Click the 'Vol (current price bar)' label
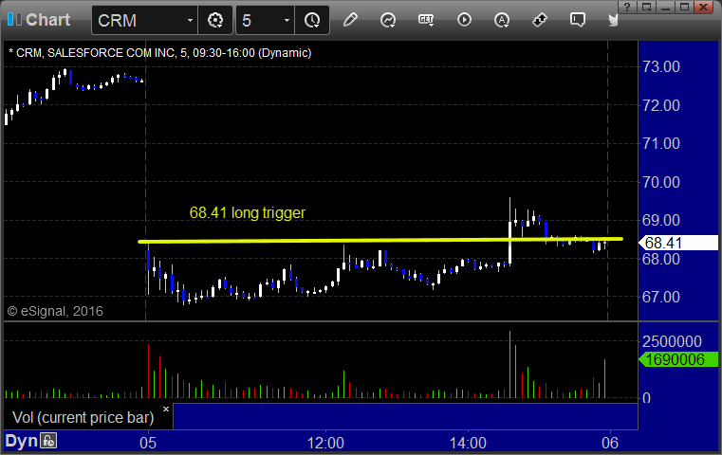The height and width of the screenshot is (455, 722). pos(83,417)
